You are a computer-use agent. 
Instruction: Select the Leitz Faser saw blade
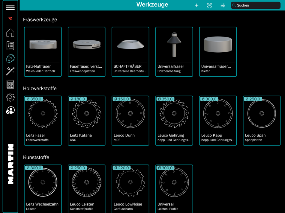click(x=43, y=121)
